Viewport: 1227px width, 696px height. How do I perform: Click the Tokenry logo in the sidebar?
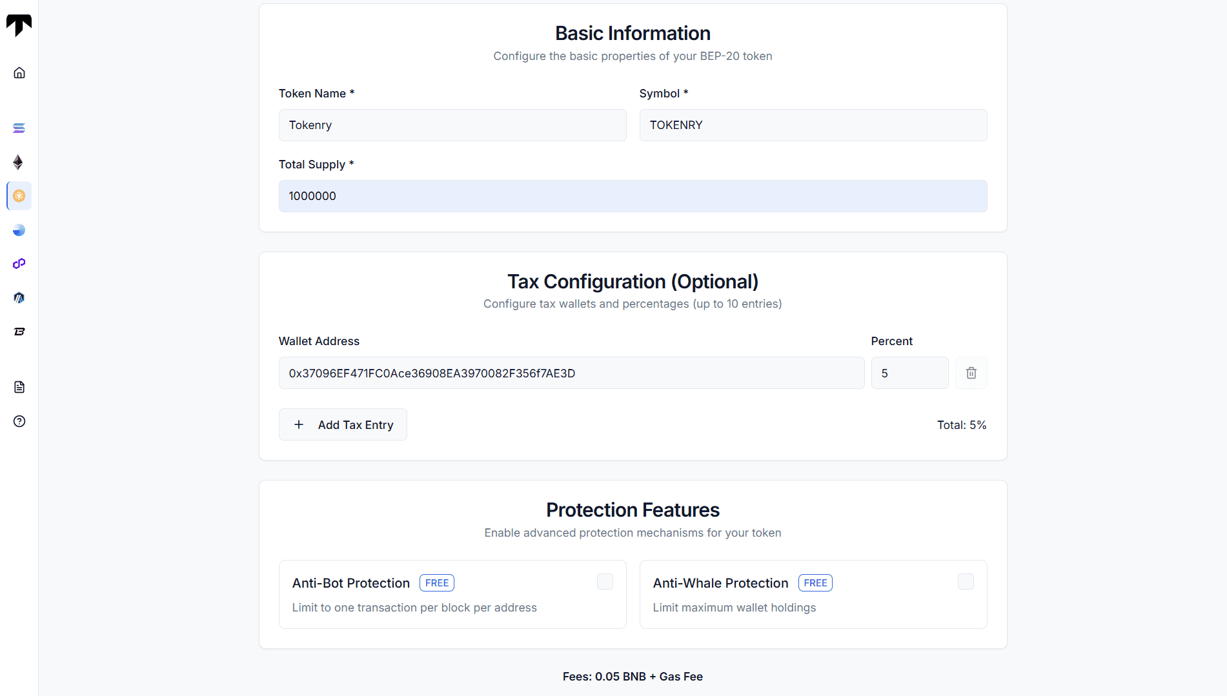(19, 25)
